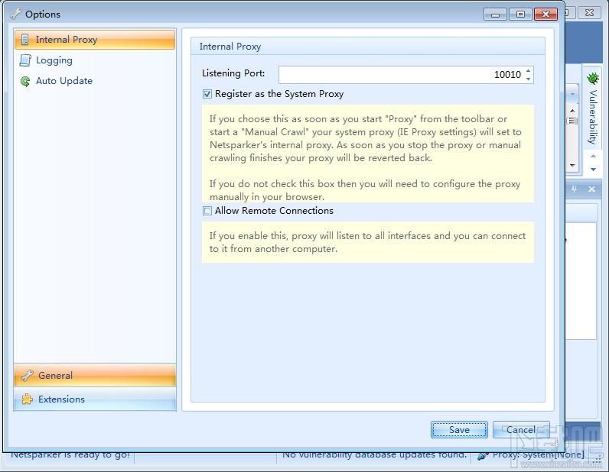Click the Auto Update refresh icon

coord(25,81)
